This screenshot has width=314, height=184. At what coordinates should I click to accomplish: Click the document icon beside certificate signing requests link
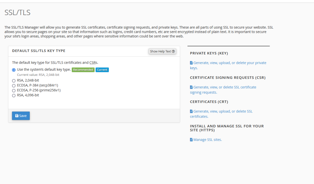click(x=191, y=87)
